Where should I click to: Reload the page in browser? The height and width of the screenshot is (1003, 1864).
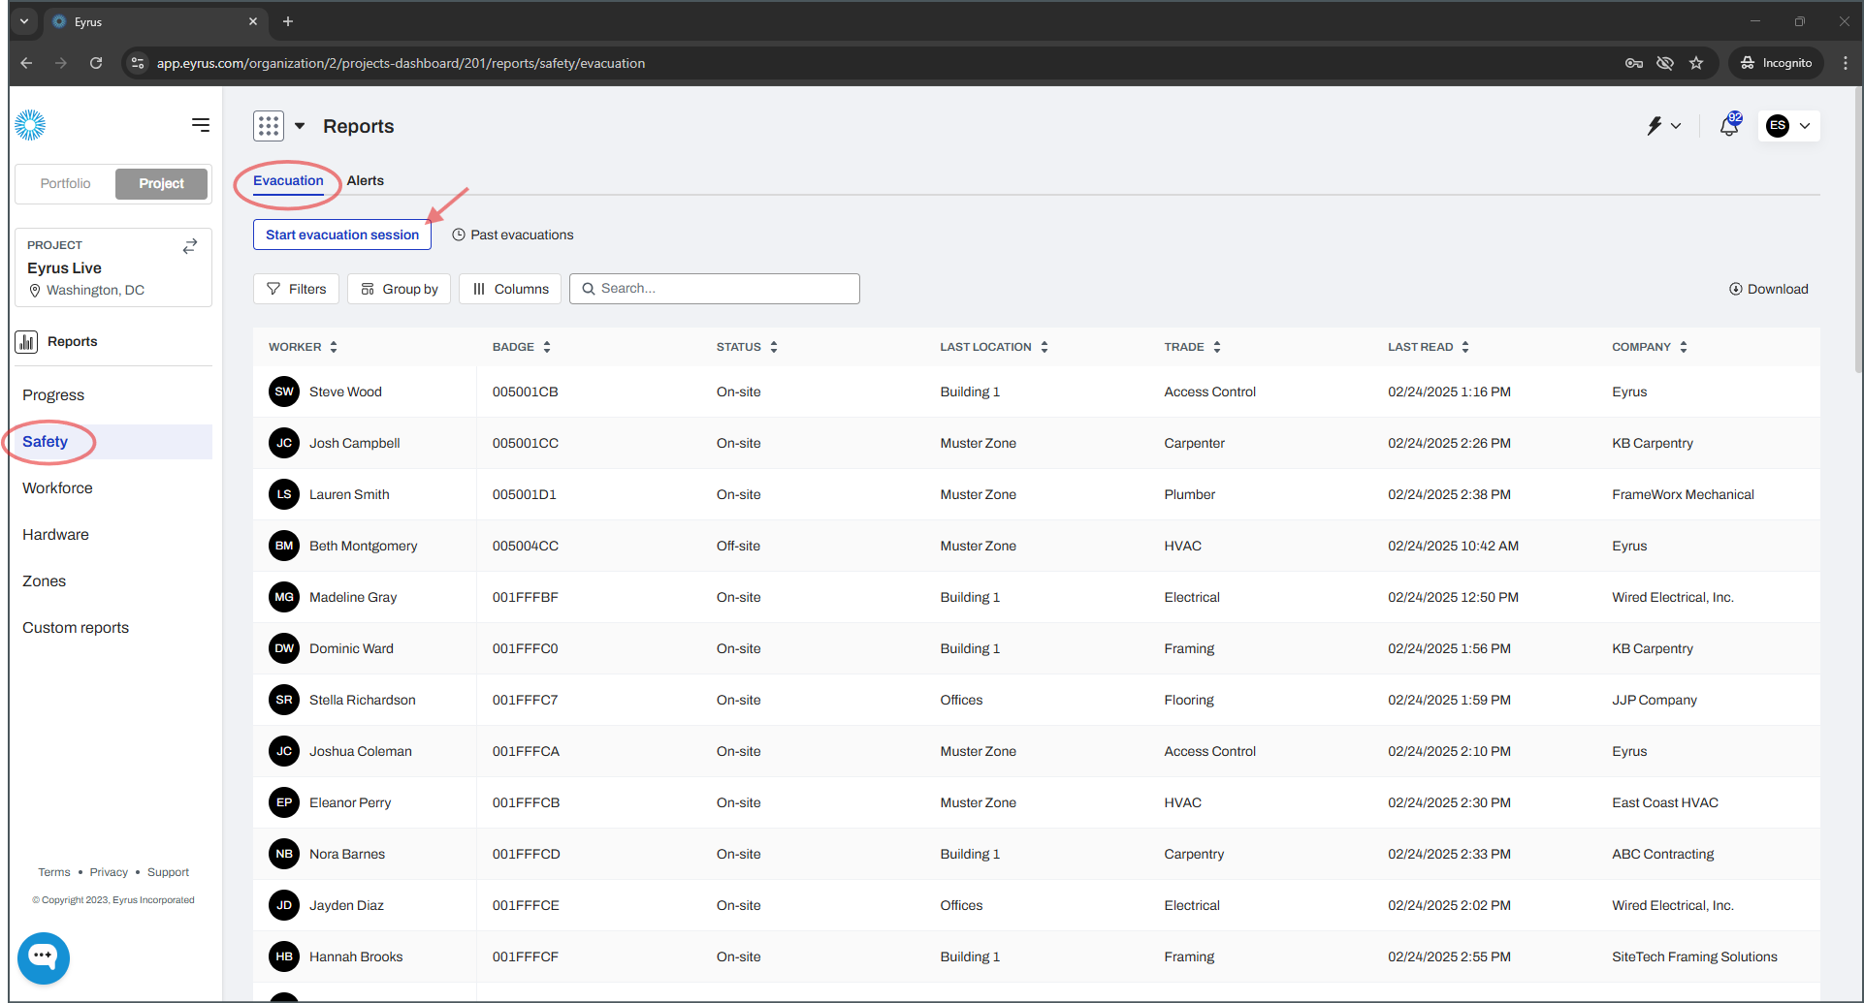coord(96,63)
